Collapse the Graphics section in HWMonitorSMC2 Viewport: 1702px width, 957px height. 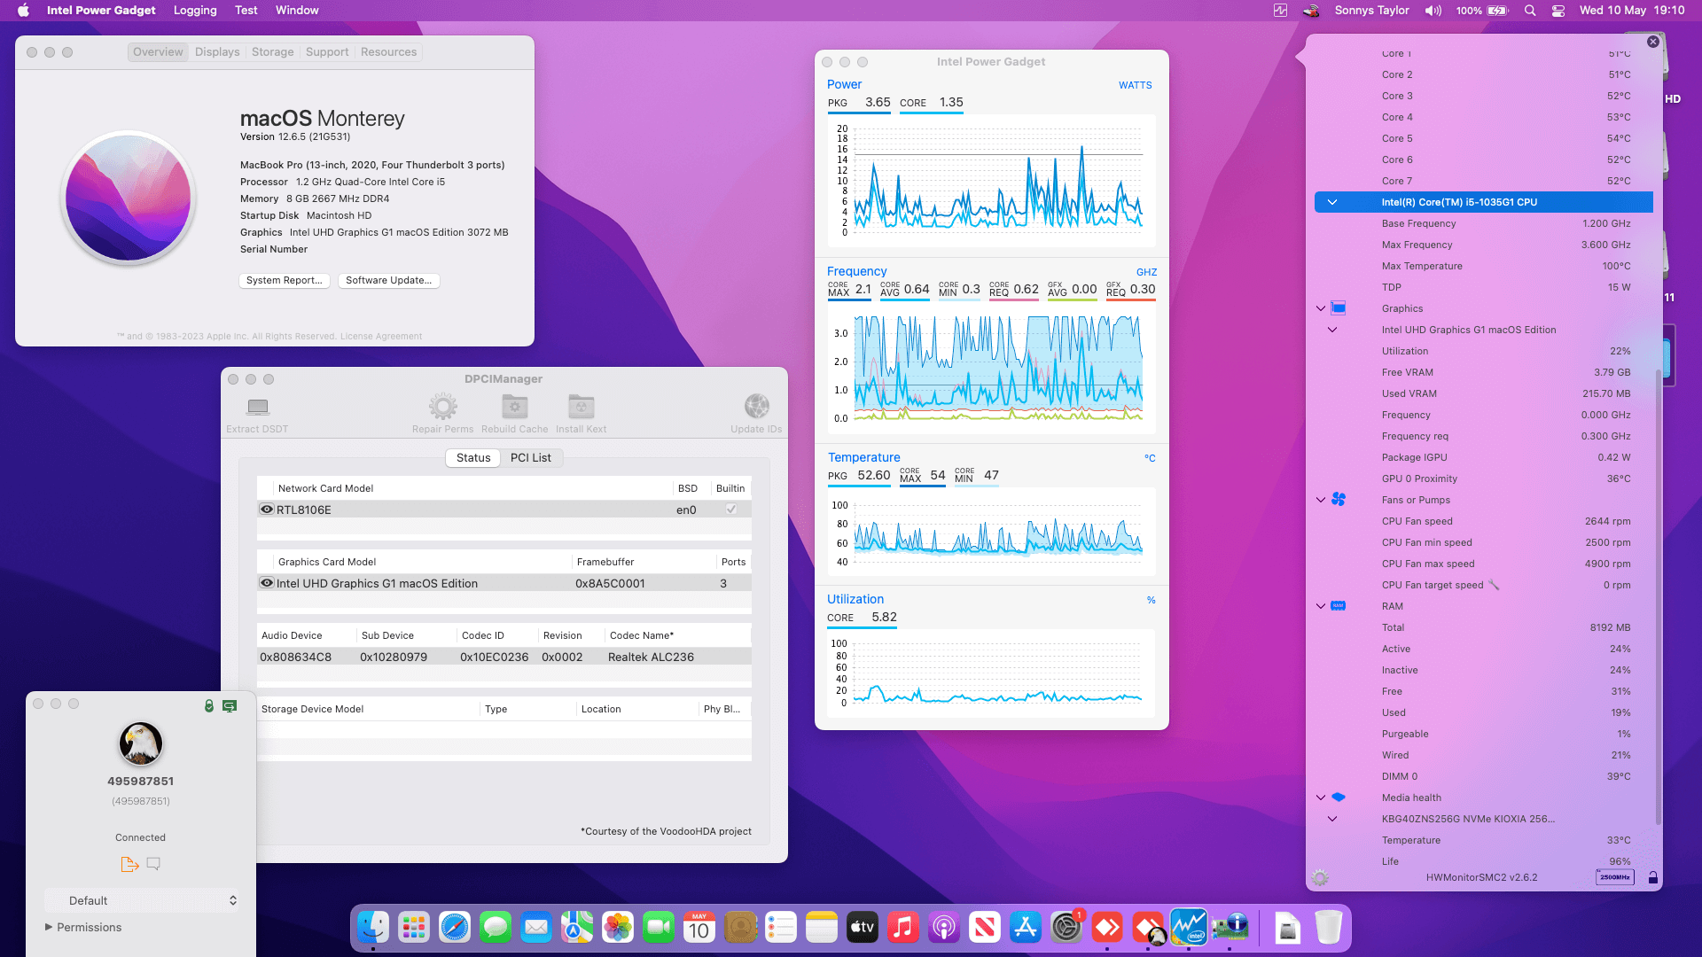click(x=1321, y=308)
